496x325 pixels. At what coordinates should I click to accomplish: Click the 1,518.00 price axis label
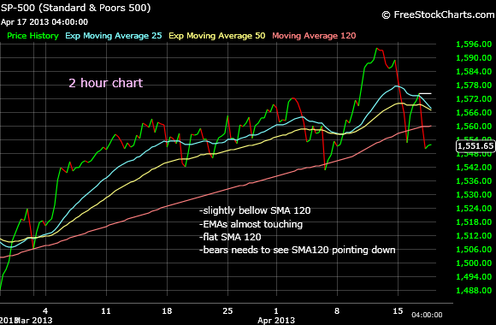474,222
